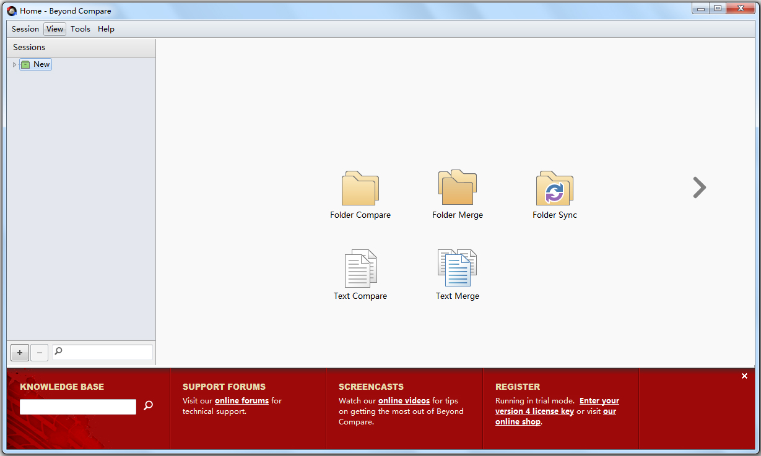Show next page of session types
761x456 pixels.
point(699,187)
